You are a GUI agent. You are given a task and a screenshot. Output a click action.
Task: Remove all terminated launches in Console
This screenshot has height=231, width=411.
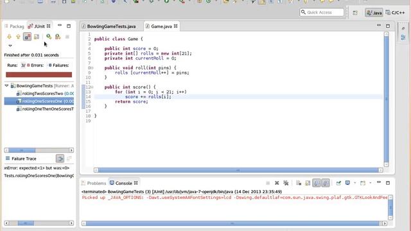(x=286, y=183)
